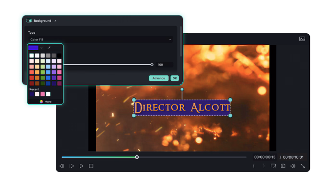Open the monitor display settings icon
This screenshot has height=188, width=332.
[x=273, y=166]
